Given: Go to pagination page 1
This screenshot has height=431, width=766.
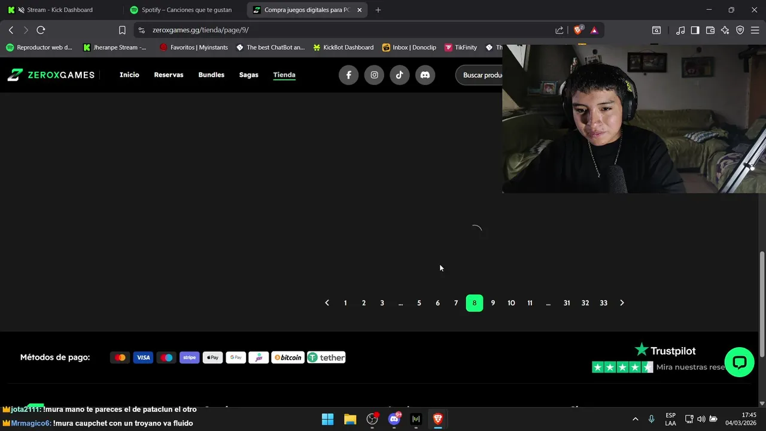Looking at the screenshot, I should click(x=345, y=303).
